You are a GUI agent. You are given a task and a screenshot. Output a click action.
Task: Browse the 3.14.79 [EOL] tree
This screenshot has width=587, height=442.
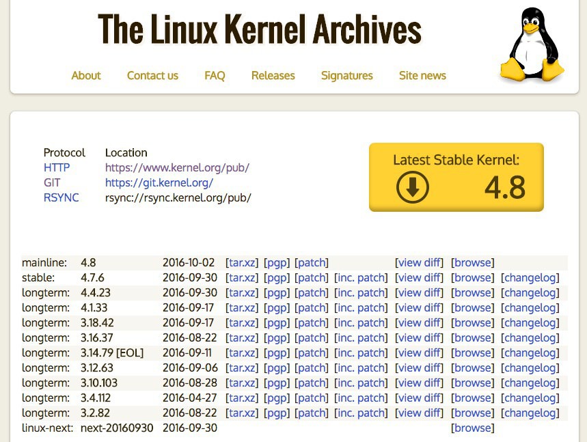pos(472,353)
